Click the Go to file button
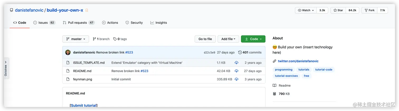 (x=205, y=39)
